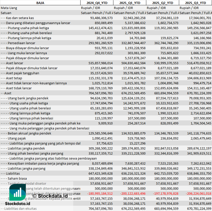Select the Aset tetap row label
The image size is (212, 211).
pyautogui.click(x=14, y=78)
